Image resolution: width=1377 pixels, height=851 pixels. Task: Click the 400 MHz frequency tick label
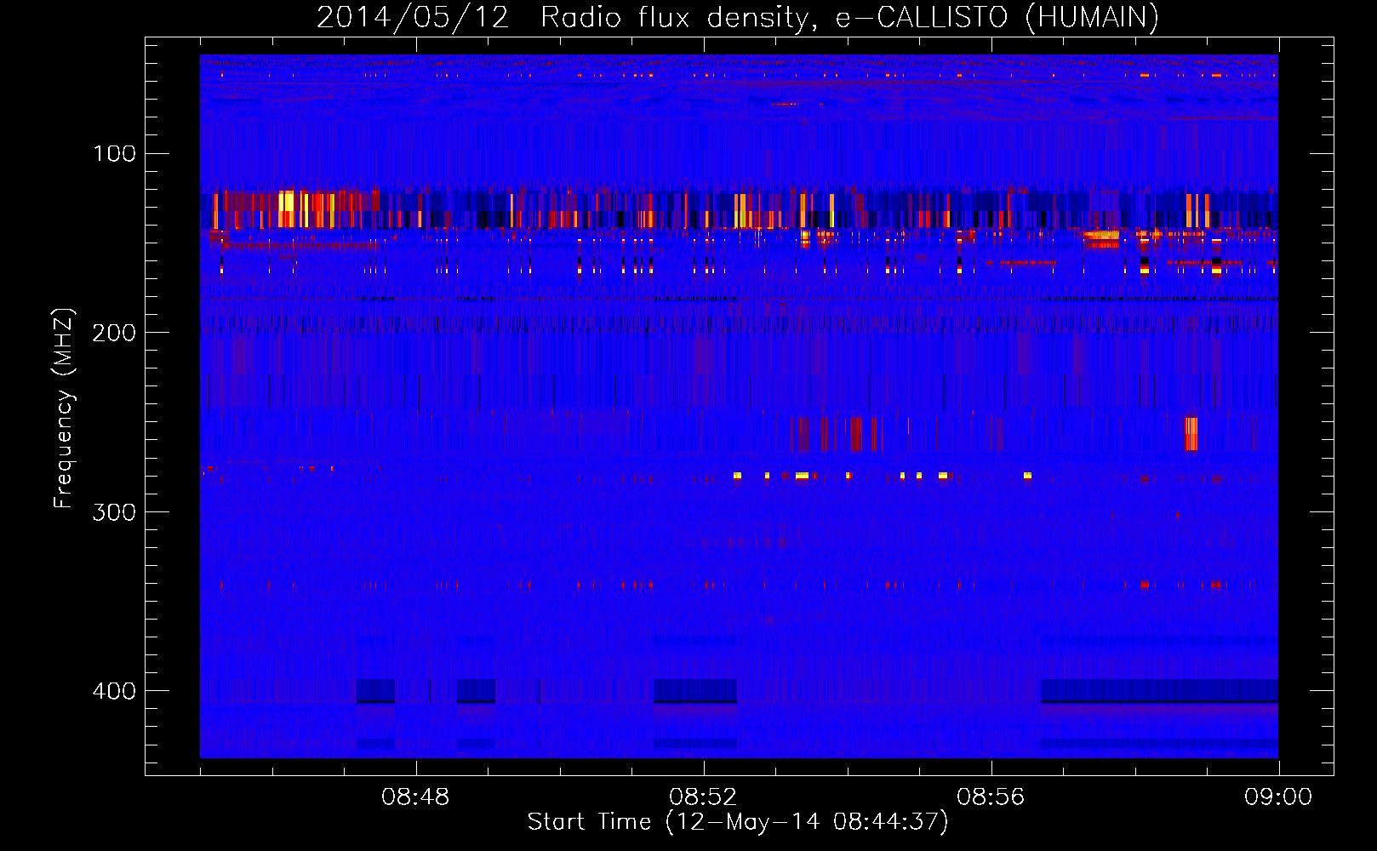click(114, 691)
